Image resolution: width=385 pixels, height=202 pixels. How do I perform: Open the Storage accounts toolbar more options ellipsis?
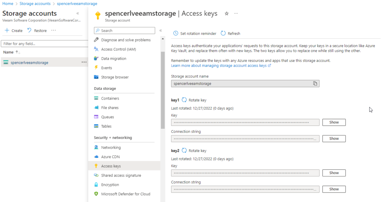(x=53, y=30)
